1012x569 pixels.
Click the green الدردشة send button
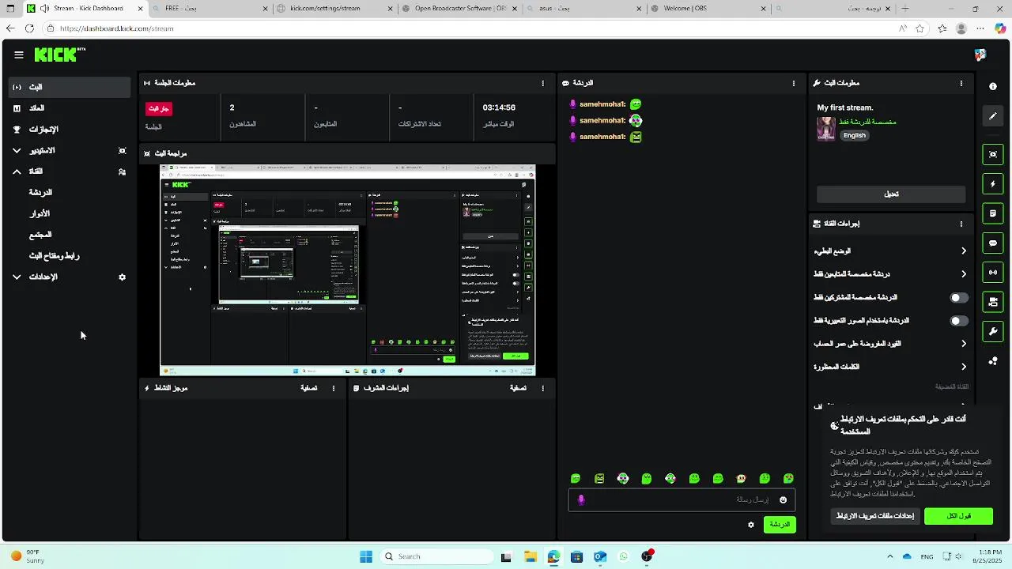tap(780, 525)
